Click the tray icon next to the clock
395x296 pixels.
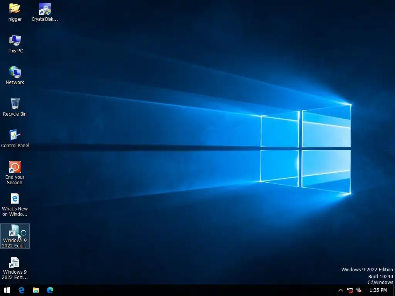359,290
